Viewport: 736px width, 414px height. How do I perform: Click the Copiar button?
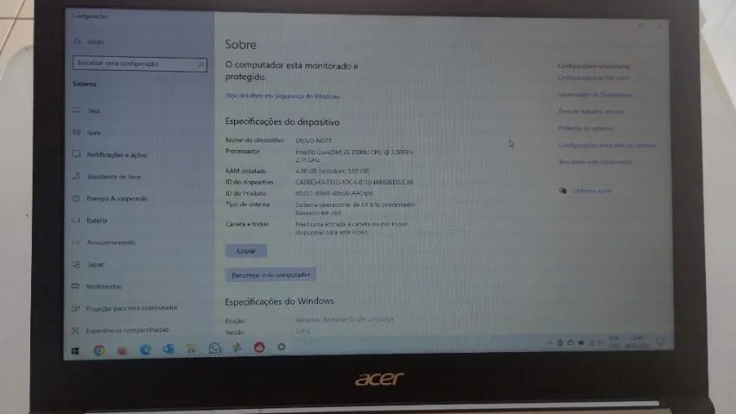(246, 251)
